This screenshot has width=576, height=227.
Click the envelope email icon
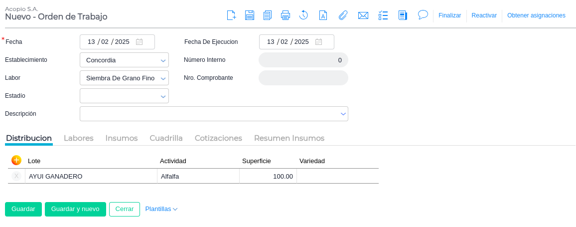point(363,15)
